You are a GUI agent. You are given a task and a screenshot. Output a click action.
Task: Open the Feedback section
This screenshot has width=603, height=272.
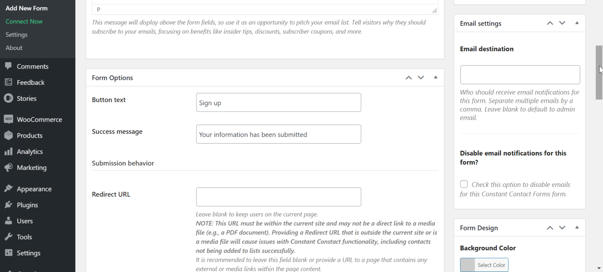pos(30,82)
